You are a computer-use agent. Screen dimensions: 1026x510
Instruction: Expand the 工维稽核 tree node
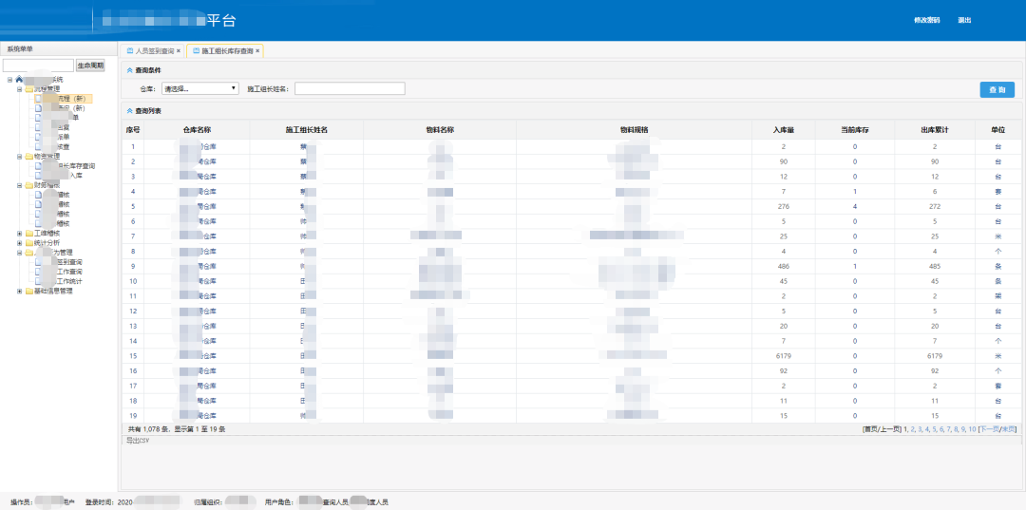20,234
